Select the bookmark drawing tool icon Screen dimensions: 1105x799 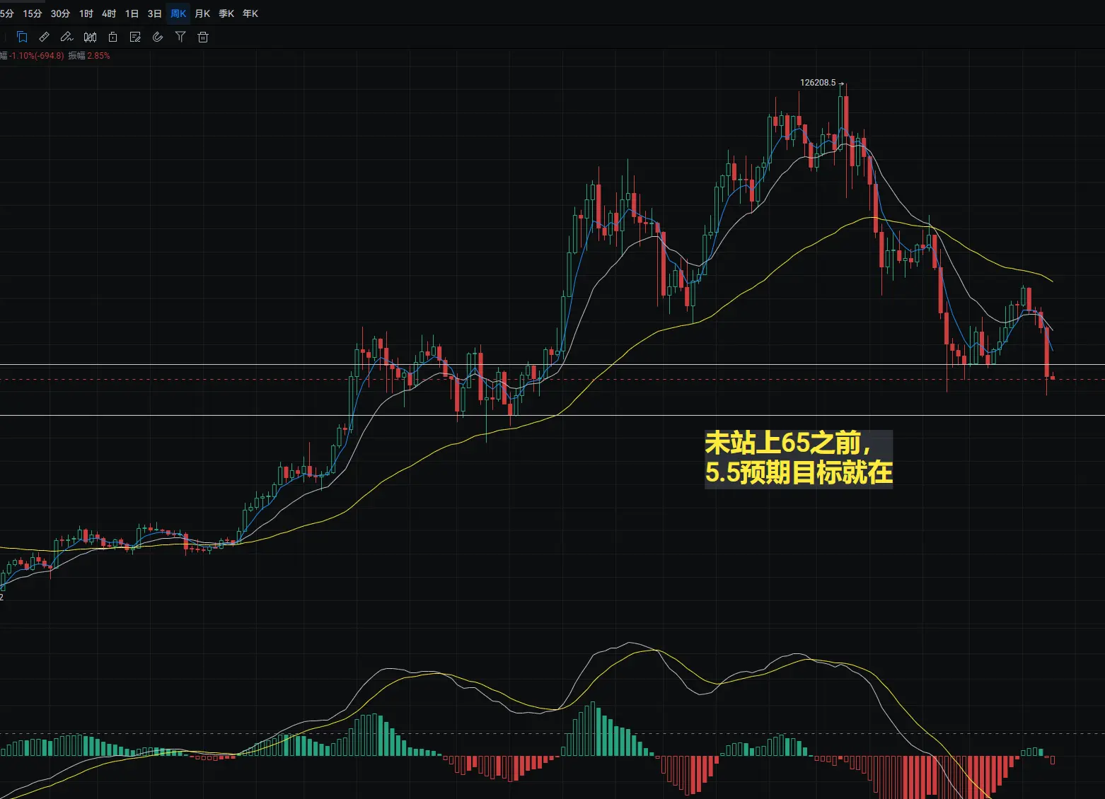tap(22, 37)
